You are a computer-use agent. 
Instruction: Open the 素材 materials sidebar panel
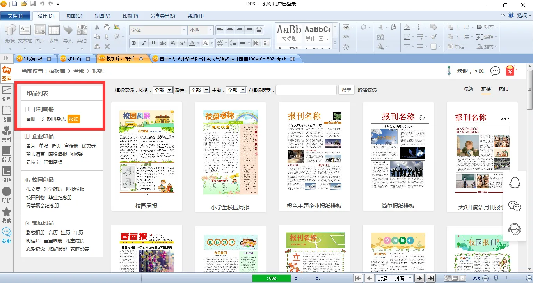click(6, 133)
